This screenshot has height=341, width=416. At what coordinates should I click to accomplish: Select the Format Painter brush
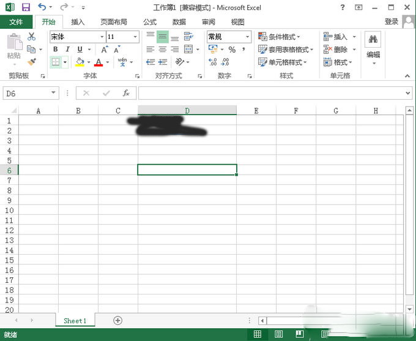click(32, 62)
